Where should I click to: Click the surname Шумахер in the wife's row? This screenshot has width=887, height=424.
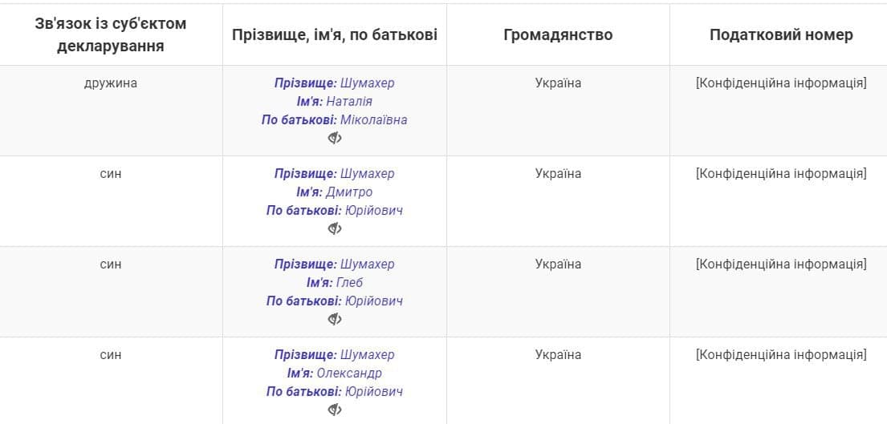coord(367,83)
